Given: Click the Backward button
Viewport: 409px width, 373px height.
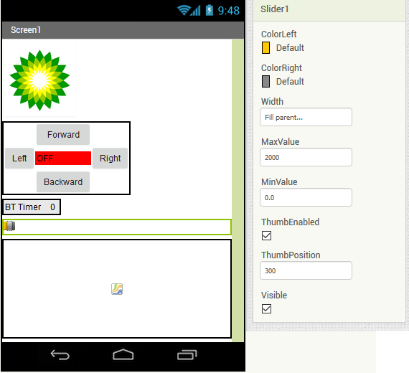Looking at the screenshot, I should click(63, 181).
